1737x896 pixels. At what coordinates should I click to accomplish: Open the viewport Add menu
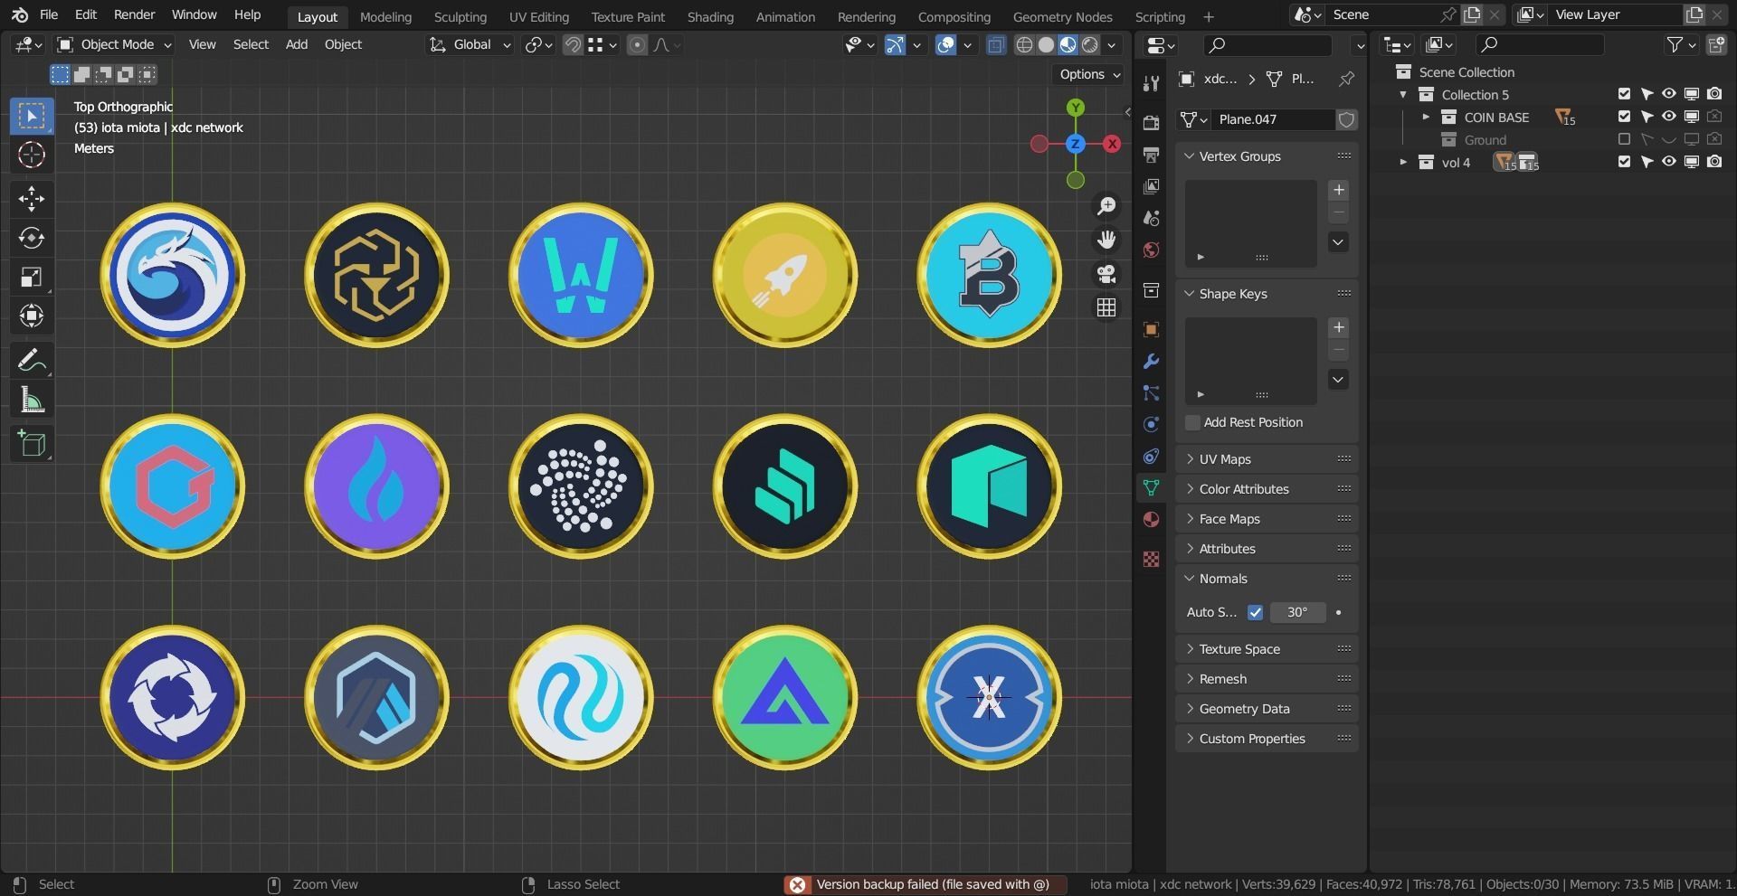[297, 44]
